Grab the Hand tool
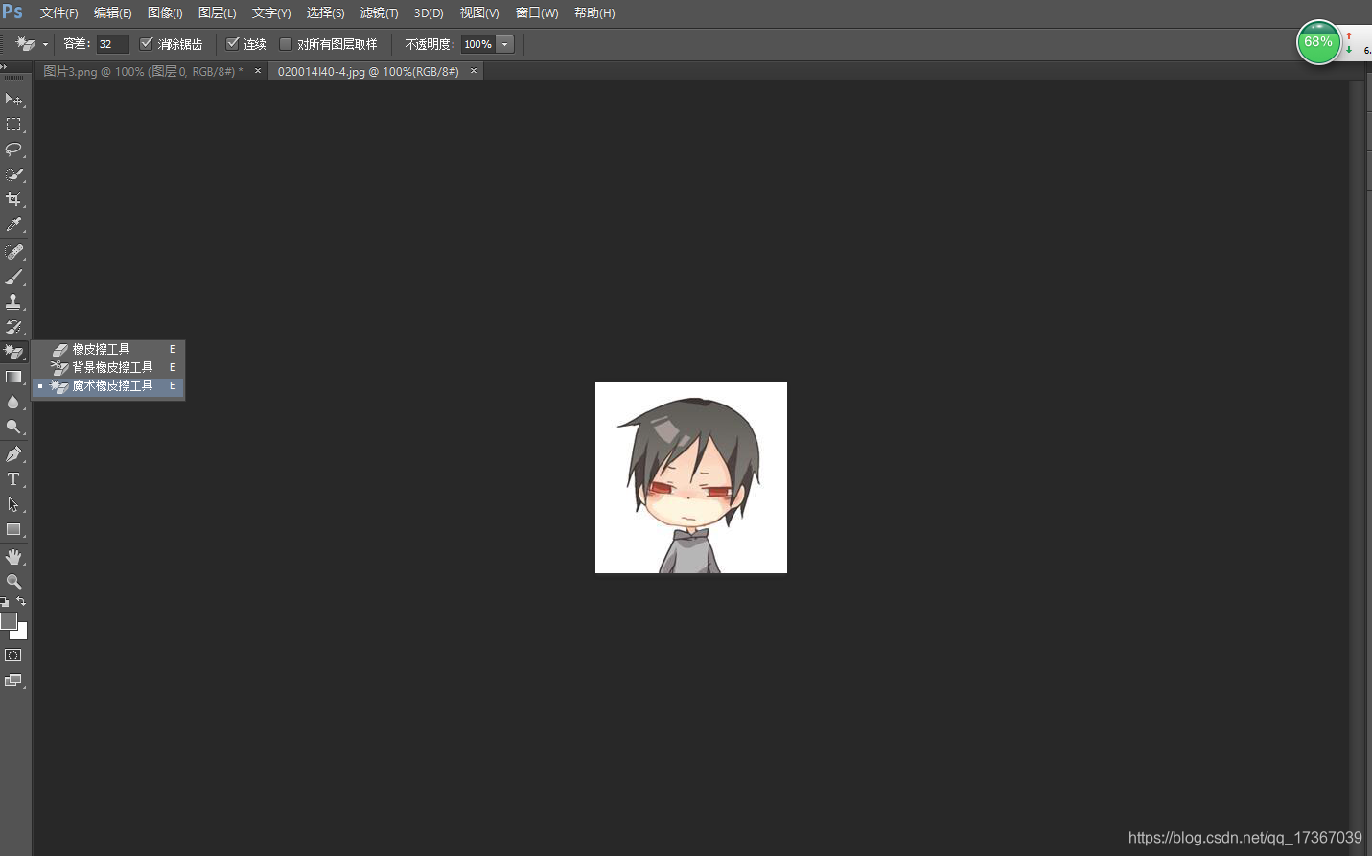 [13, 556]
